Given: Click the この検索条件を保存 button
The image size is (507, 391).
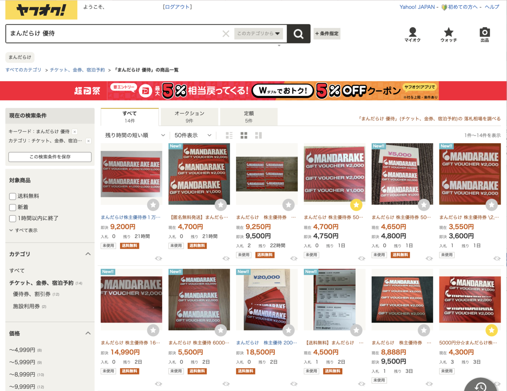Looking at the screenshot, I should tap(50, 157).
